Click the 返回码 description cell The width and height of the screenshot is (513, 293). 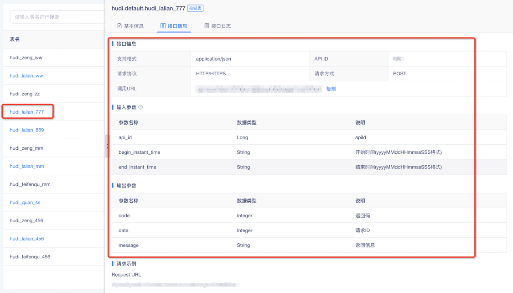coord(363,216)
